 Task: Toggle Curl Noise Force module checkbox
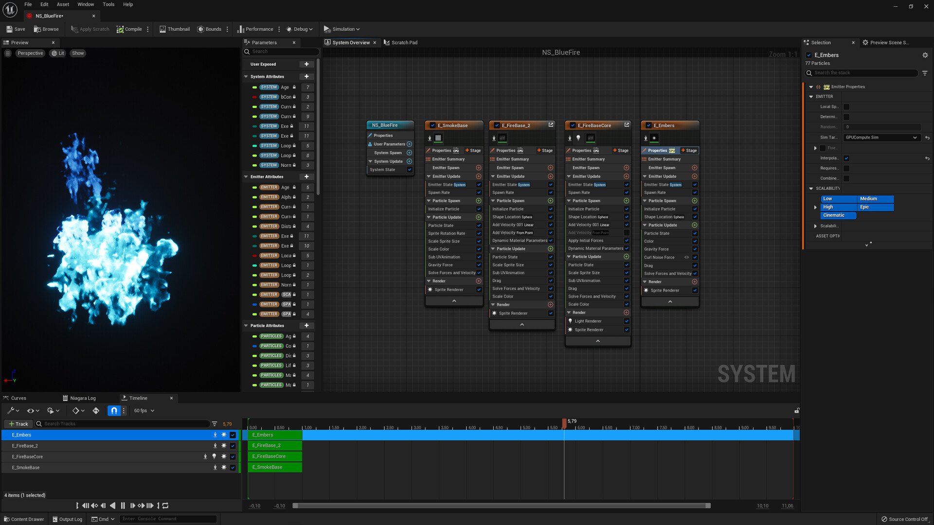pos(695,258)
